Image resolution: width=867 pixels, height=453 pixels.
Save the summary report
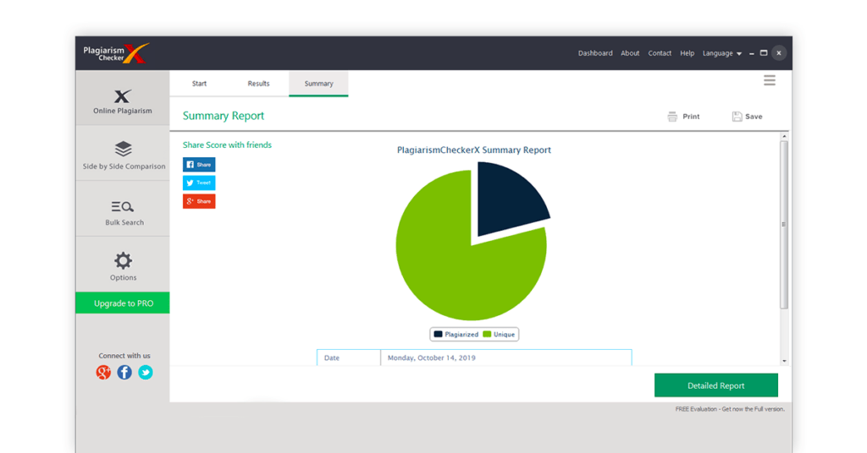(x=747, y=117)
